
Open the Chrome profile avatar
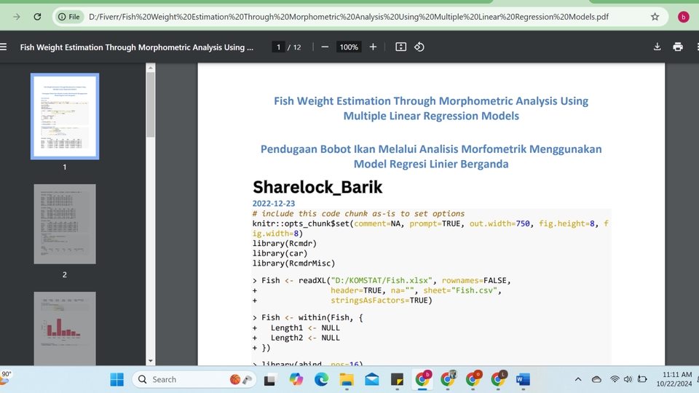683,17
